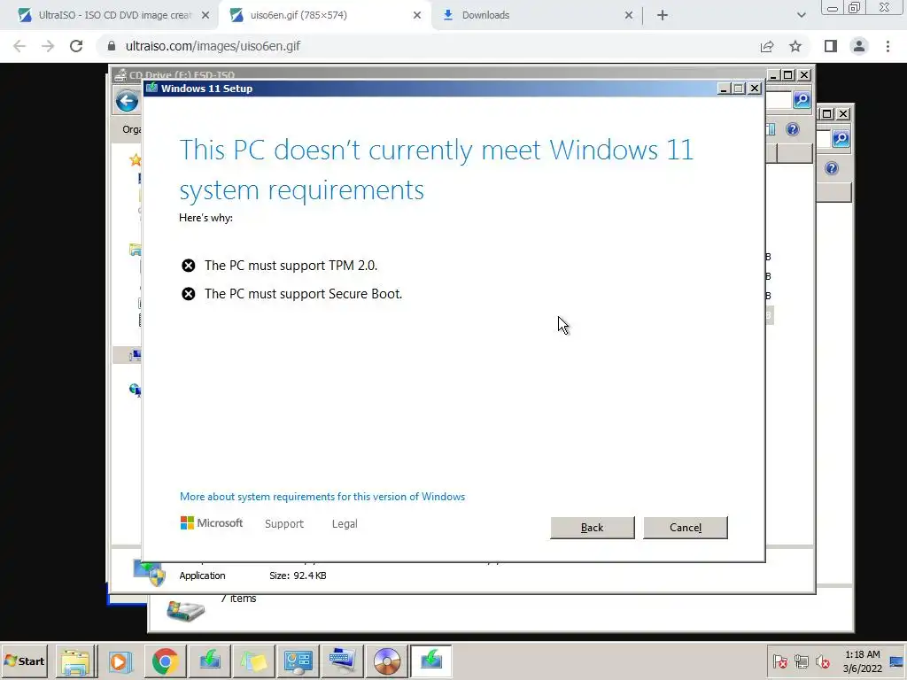Expand the tab search chevron
The width and height of the screenshot is (907, 680).
pyautogui.click(x=801, y=15)
